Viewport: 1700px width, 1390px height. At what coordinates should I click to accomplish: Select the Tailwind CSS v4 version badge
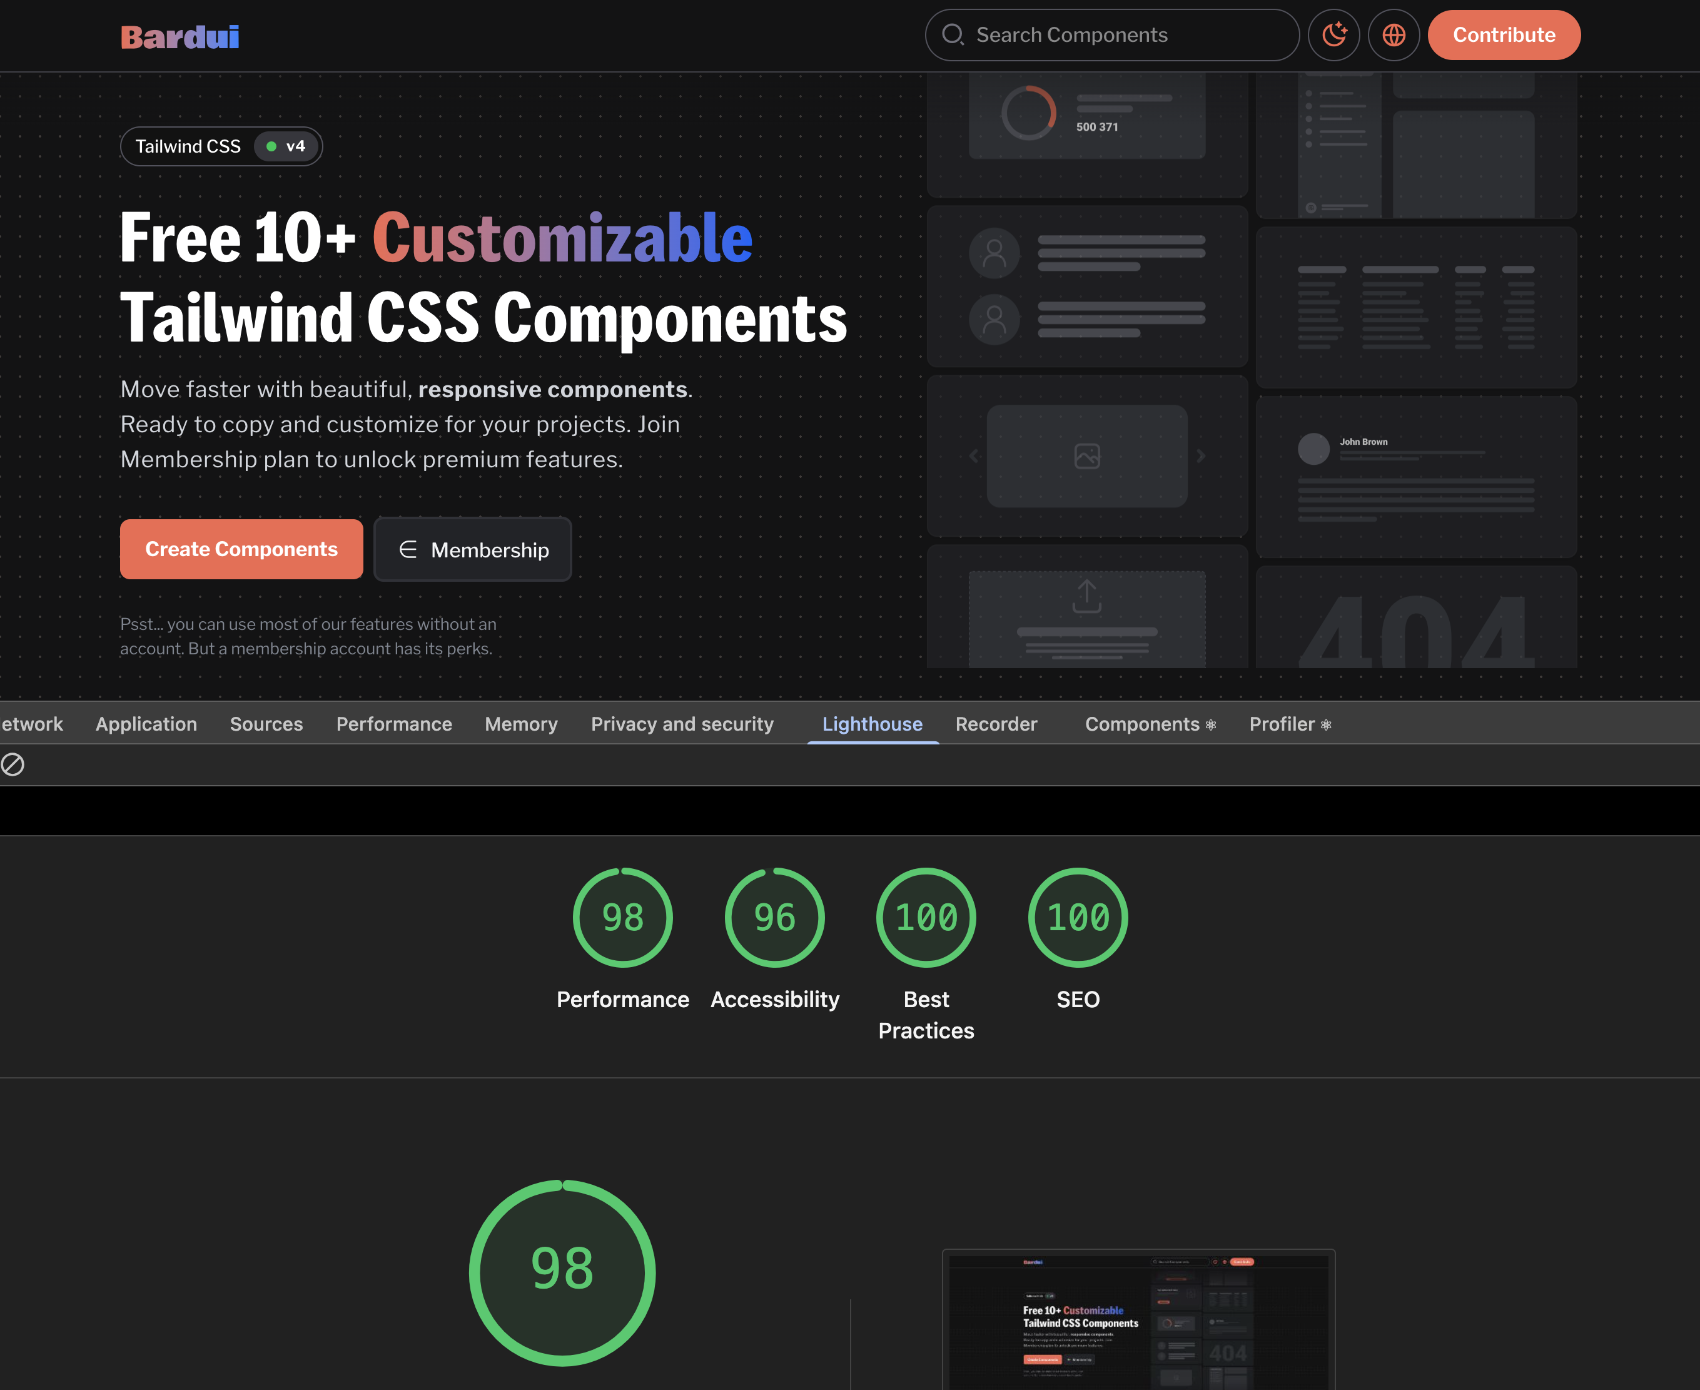[x=221, y=146]
